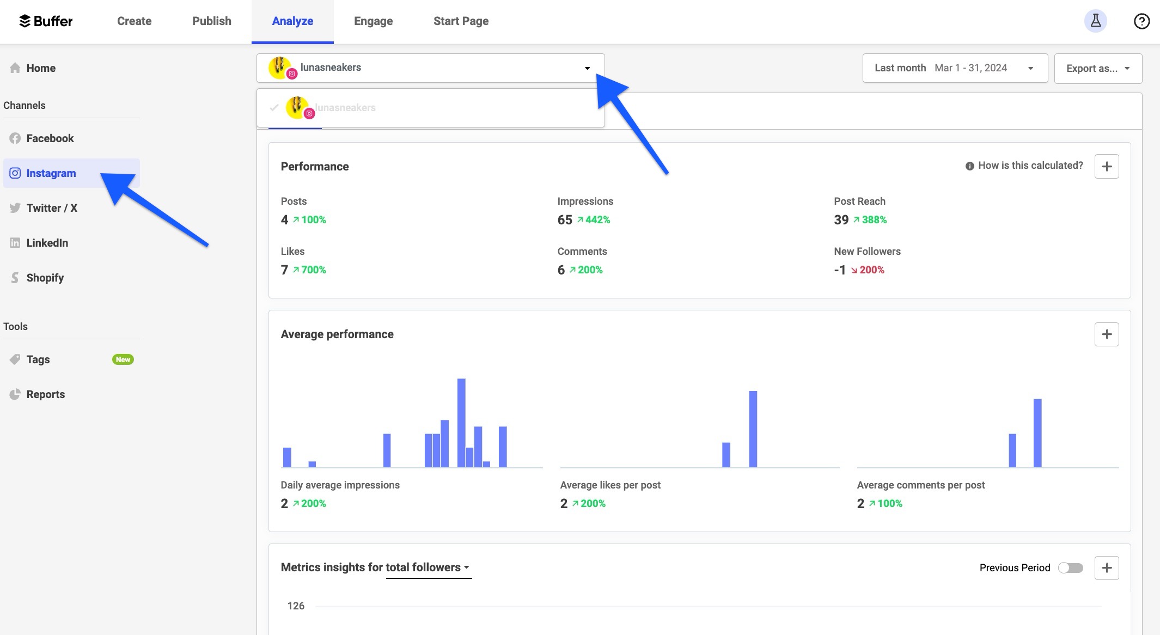Open the channel selector dropdown arrow
The image size is (1160, 635).
click(587, 68)
